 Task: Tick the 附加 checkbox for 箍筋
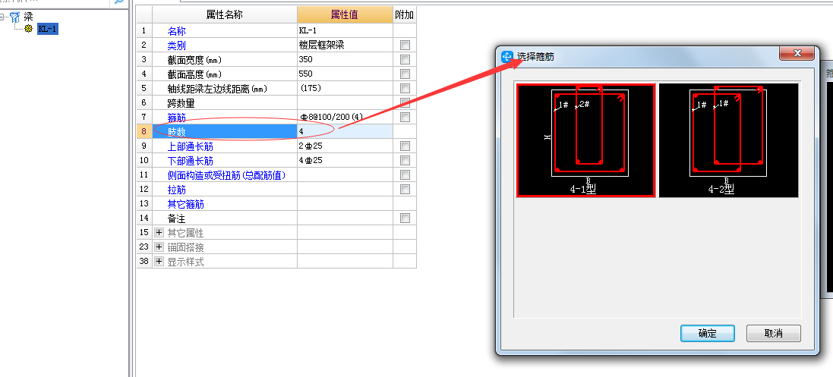[405, 117]
